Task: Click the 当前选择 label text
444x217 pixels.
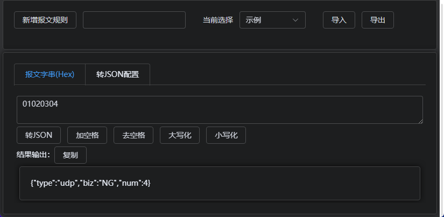Action: [x=218, y=20]
